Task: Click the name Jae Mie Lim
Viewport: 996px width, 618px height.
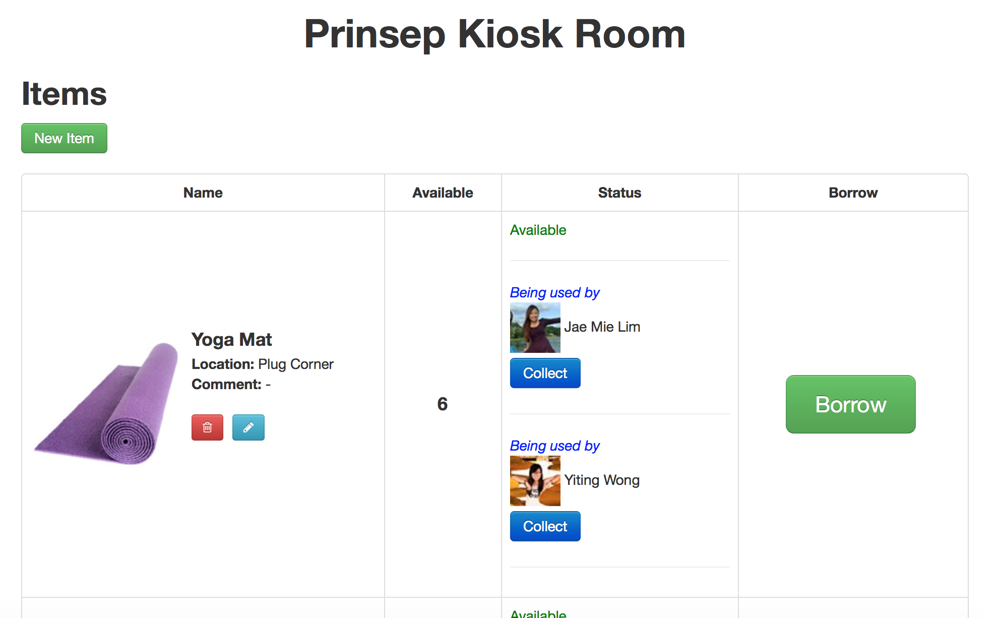Action: tap(602, 327)
